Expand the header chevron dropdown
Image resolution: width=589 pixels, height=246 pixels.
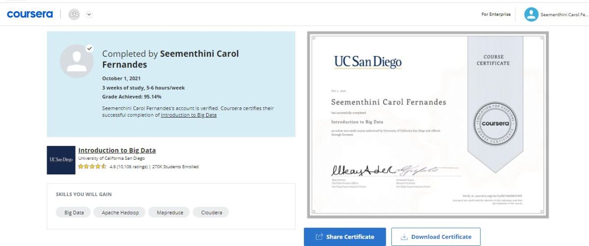click(89, 14)
